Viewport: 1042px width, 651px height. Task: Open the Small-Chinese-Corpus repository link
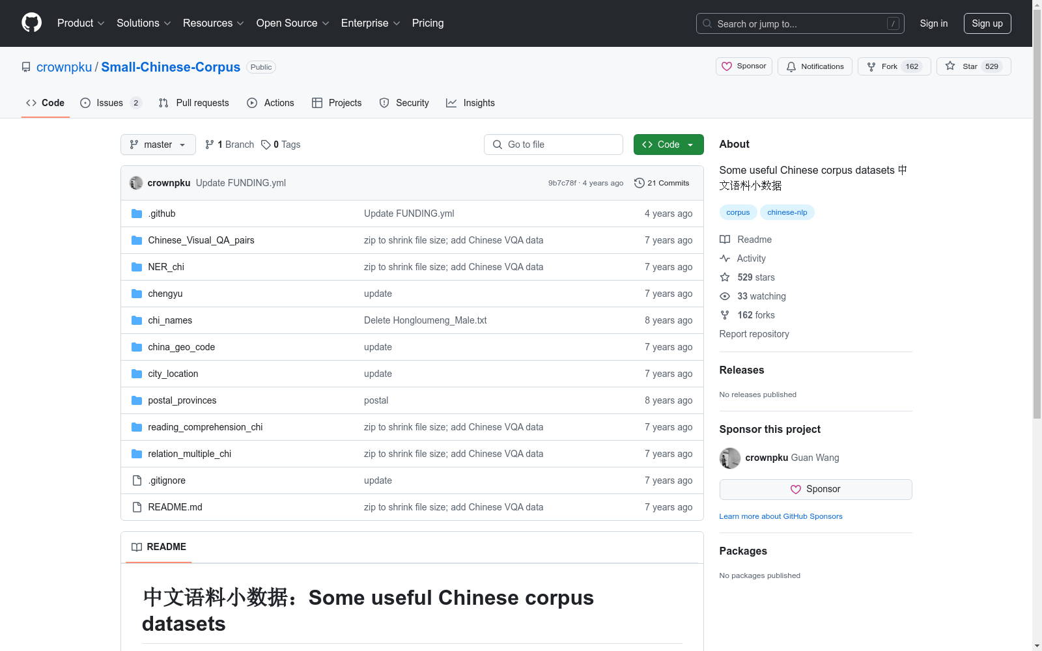click(171, 67)
